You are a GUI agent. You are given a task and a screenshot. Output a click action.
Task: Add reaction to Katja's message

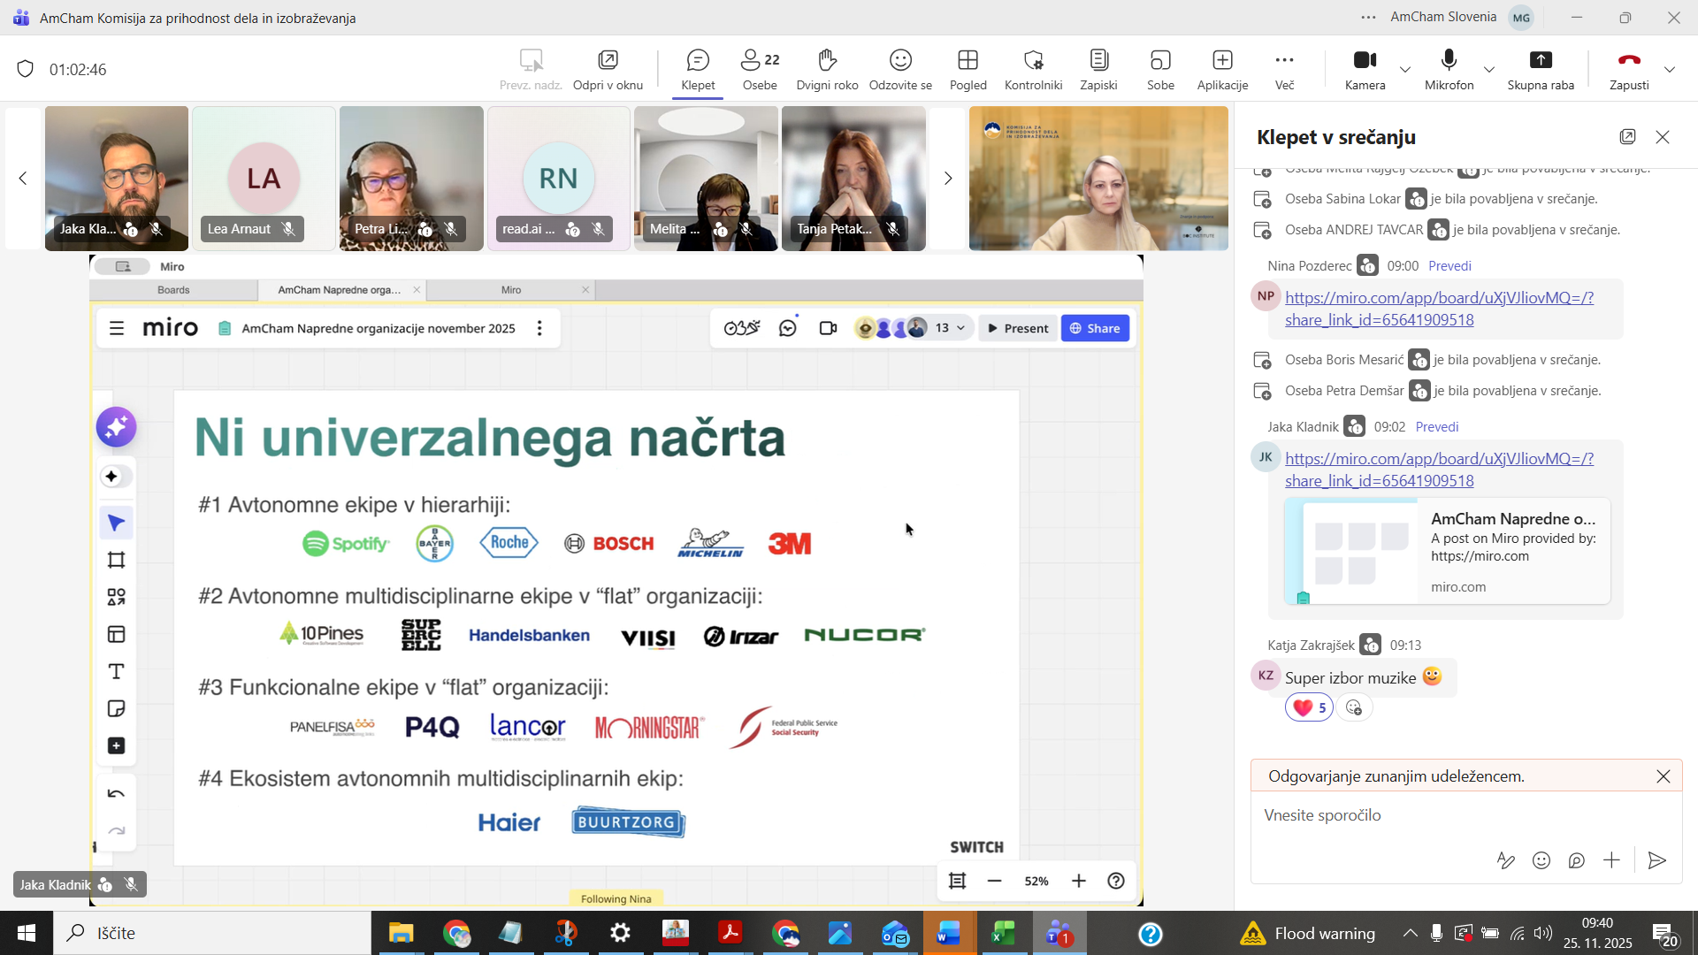(1354, 707)
